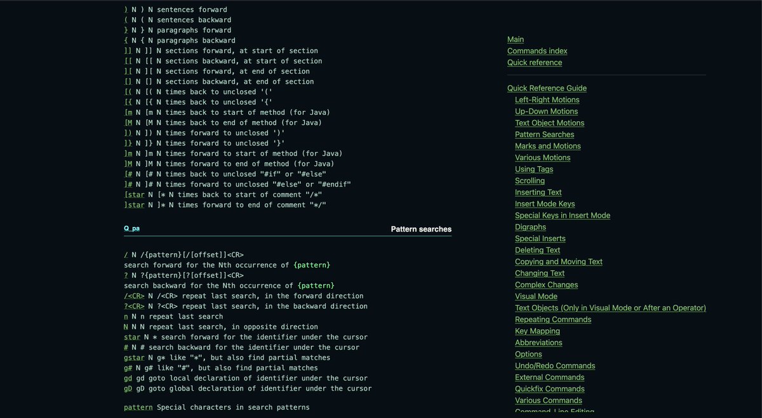The image size is (762, 418).
Task: Open Visual Mode link
Action: 536,296
